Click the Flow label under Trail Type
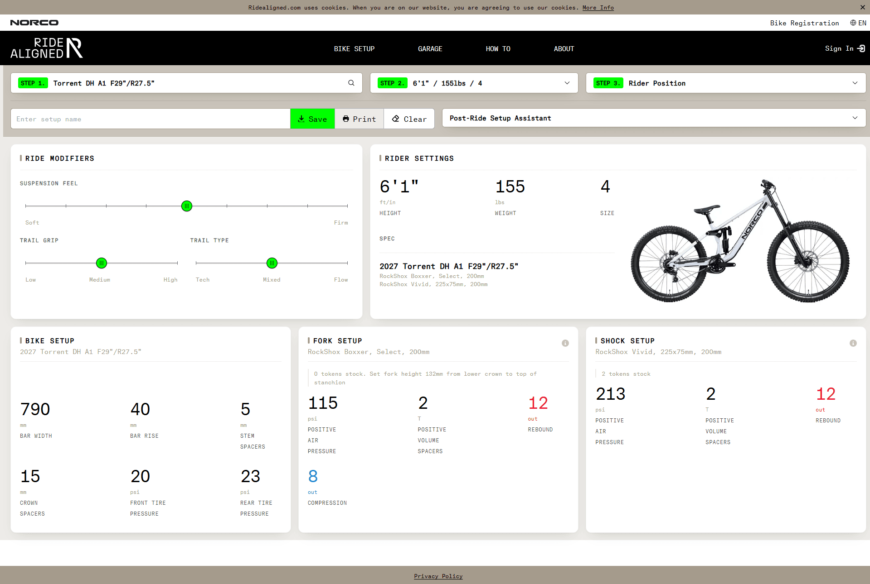Image resolution: width=870 pixels, height=584 pixels. (341, 280)
